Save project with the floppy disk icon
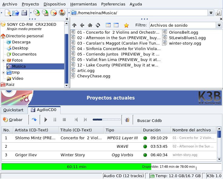This screenshot has height=179, width=223. [24, 13]
